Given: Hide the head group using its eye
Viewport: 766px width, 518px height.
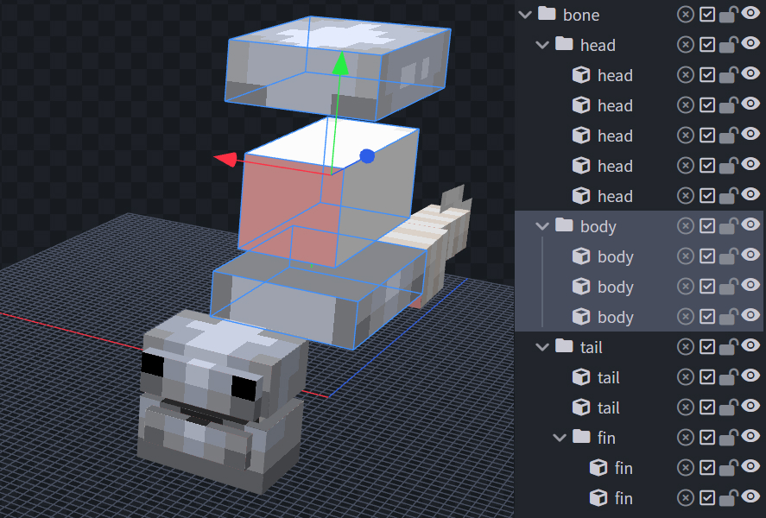Looking at the screenshot, I should (x=750, y=43).
